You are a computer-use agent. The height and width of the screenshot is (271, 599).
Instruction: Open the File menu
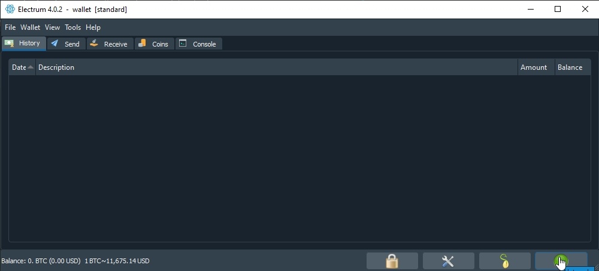10,27
